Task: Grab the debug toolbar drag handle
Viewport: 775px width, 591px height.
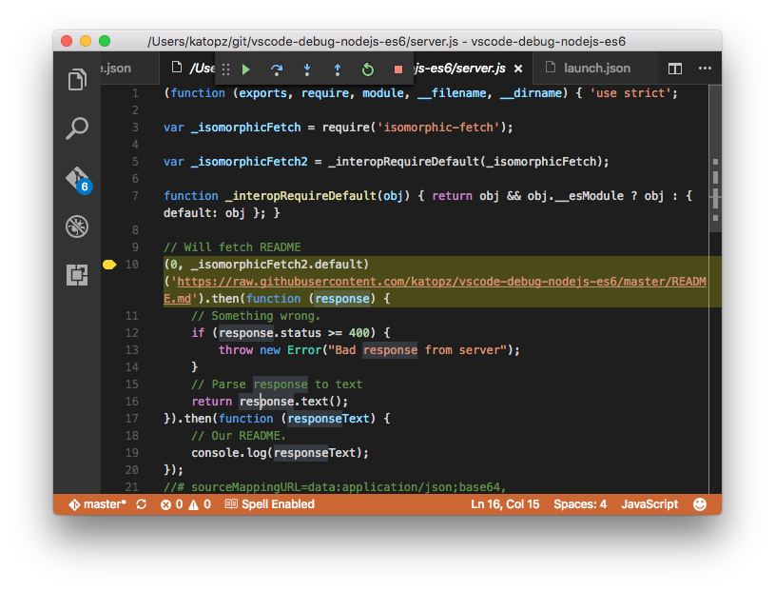Action: pos(226,69)
